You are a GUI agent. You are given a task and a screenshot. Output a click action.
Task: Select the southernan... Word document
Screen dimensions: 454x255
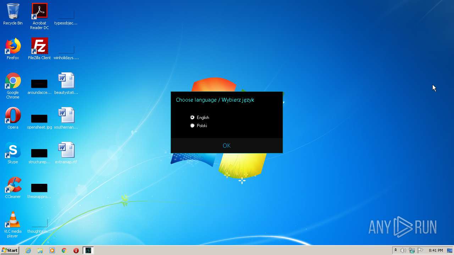[66, 118]
